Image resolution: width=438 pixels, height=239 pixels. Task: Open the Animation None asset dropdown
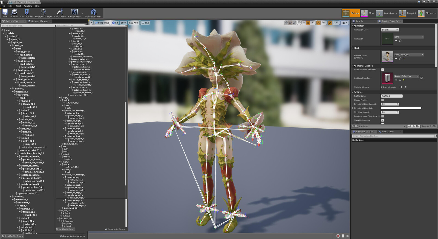click(409, 37)
